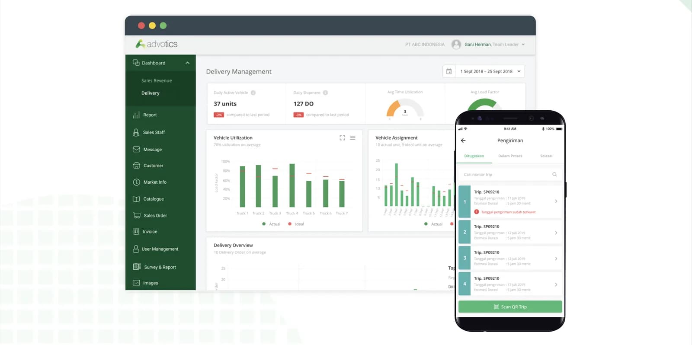Open the Vehicle Utilization hamburger menu

coord(352,137)
